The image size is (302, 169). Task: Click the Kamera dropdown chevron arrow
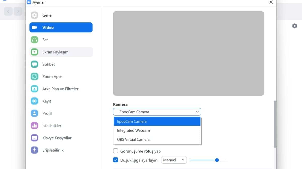197,112
